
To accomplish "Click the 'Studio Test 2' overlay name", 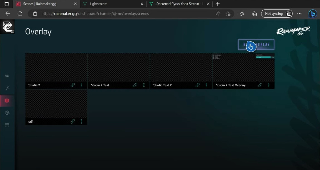I will (x=162, y=85).
